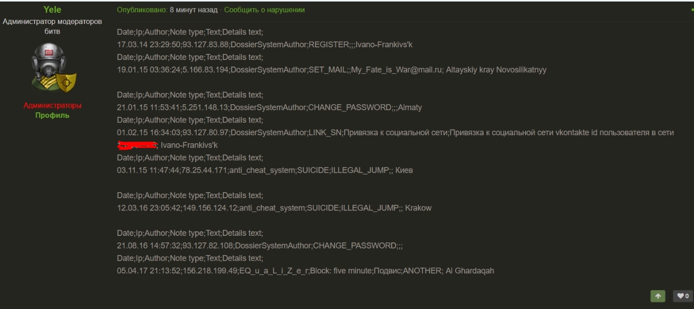Click the green upvote arrow button
The width and height of the screenshot is (694, 309).
click(x=658, y=296)
